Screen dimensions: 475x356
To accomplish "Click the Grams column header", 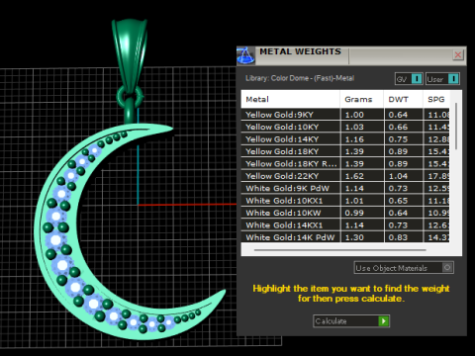I will pyautogui.click(x=361, y=99).
